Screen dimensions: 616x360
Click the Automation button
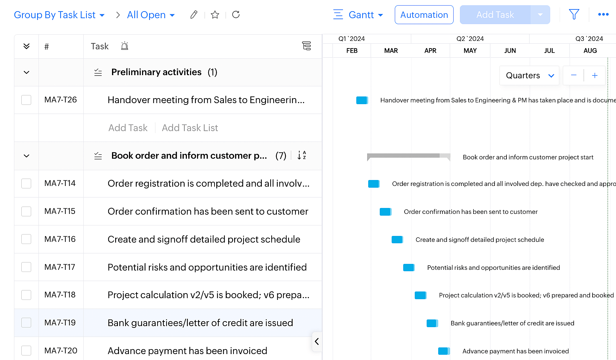pos(424,15)
